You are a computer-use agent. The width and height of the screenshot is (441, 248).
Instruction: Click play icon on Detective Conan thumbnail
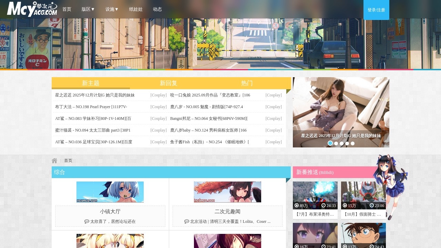coord(345,247)
